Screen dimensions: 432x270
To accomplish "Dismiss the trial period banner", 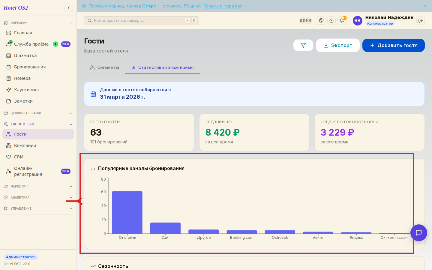I will pyautogui.click(x=425, y=6).
